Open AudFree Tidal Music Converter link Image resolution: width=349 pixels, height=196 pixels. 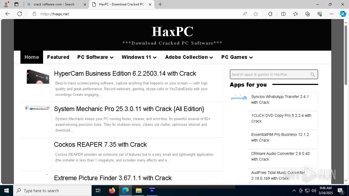coord(278,176)
